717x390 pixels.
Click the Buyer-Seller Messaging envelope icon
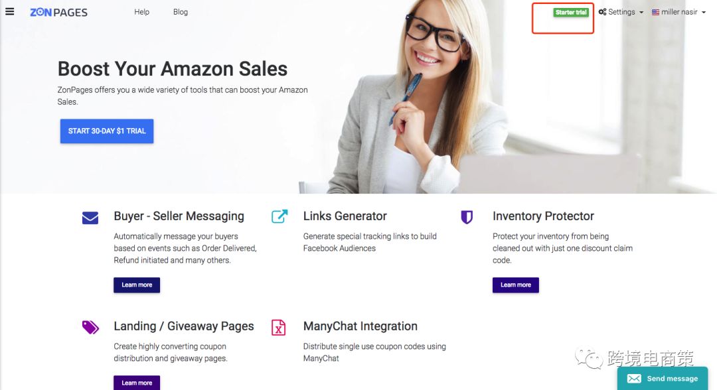coord(90,218)
